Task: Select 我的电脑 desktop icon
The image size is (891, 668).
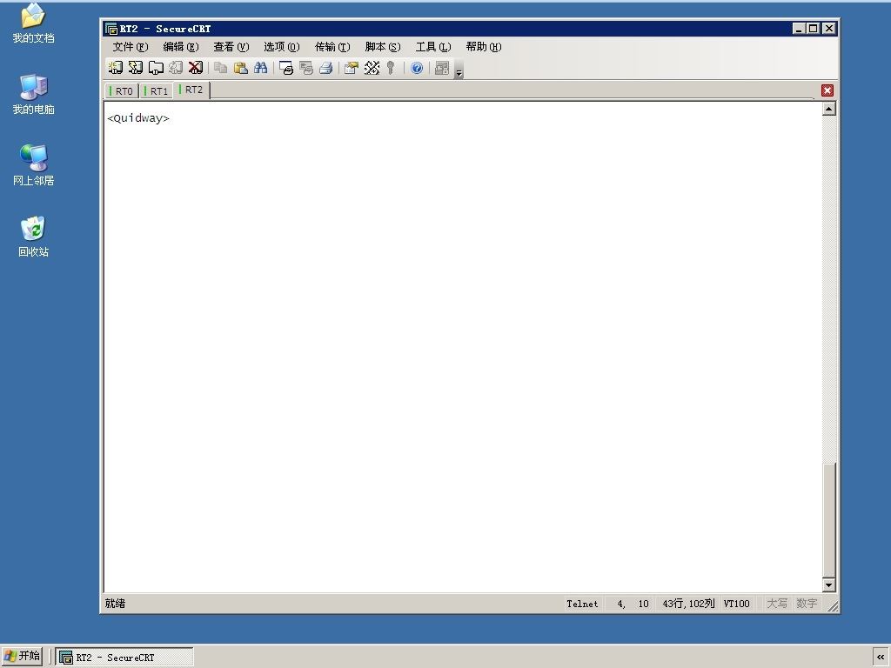Action: (x=34, y=94)
